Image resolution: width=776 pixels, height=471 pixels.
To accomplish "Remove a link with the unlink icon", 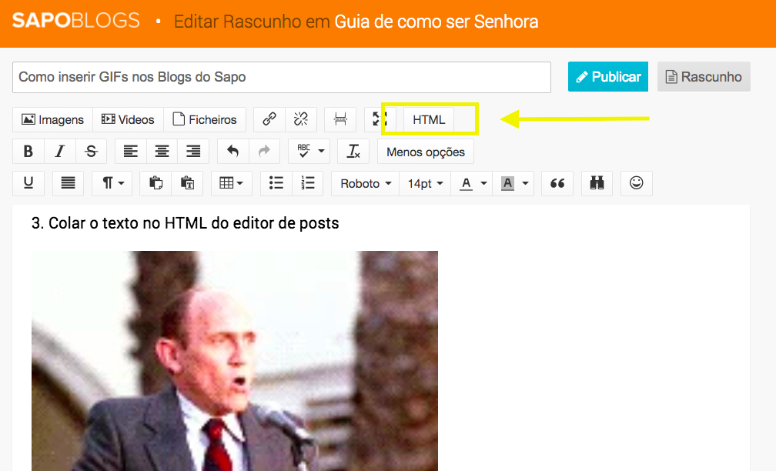I will pos(301,119).
